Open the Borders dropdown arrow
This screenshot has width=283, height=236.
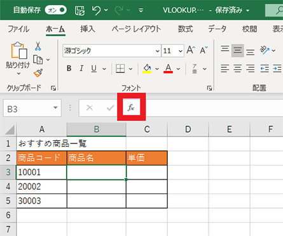pyautogui.click(x=130, y=69)
